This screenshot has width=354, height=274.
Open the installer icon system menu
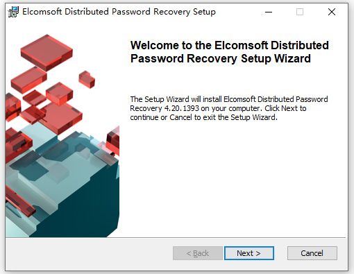coord(13,12)
